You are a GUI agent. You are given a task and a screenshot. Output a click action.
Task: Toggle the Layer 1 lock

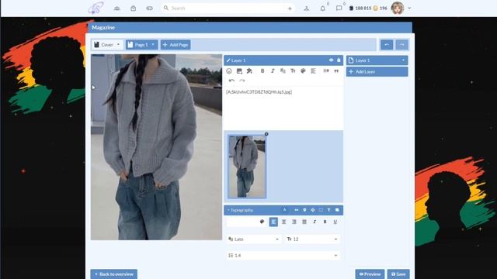[339, 60]
